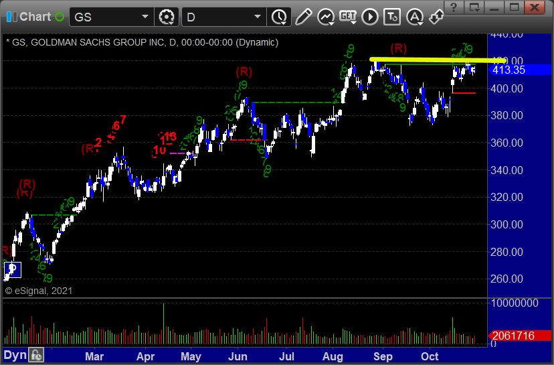The image size is (554, 365).
Task: Open the symbol settings gear menu
Action: coord(167,17)
